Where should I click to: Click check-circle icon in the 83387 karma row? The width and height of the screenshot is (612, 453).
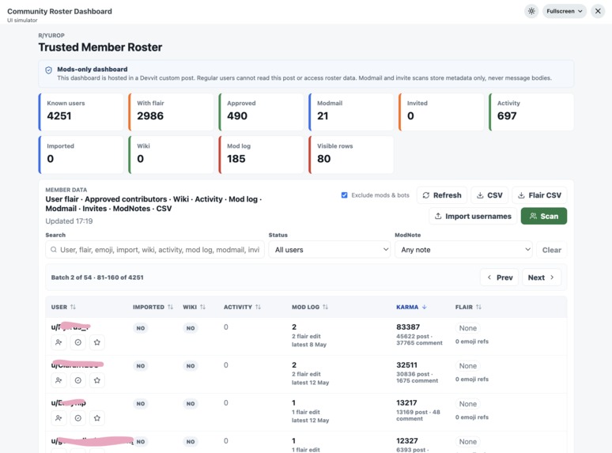click(x=78, y=342)
